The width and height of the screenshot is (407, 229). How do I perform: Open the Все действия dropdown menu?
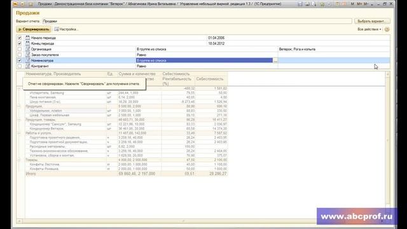(369, 29)
